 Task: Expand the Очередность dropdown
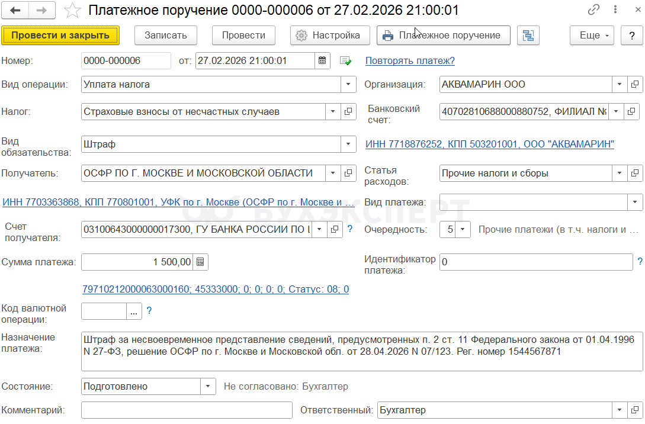point(463,229)
